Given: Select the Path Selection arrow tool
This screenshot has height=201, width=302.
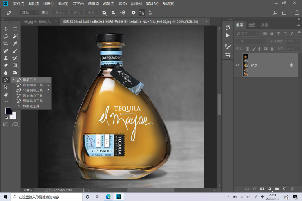Looking at the screenshot, I should pyautogui.click(x=6, y=87).
